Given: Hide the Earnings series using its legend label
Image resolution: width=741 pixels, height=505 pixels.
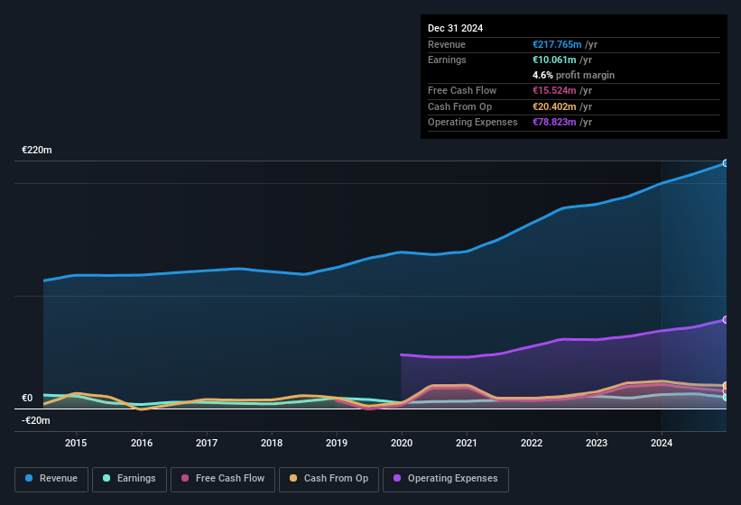Looking at the screenshot, I should pyautogui.click(x=135, y=479).
